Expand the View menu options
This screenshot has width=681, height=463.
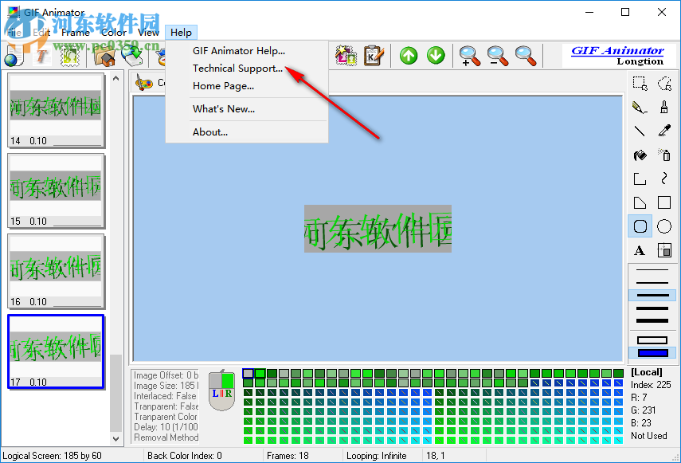tap(148, 33)
